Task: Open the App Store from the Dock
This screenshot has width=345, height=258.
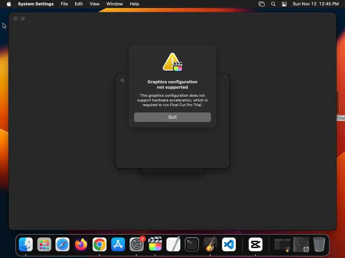Action: click(x=118, y=244)
